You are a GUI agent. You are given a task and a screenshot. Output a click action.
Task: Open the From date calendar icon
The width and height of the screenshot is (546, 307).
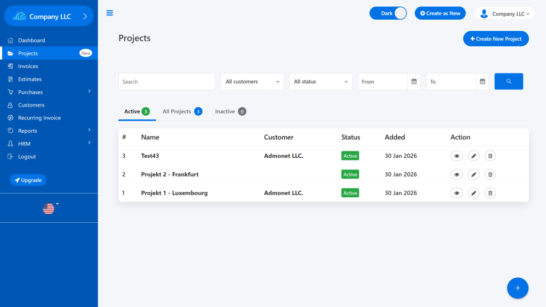(414, 82)
